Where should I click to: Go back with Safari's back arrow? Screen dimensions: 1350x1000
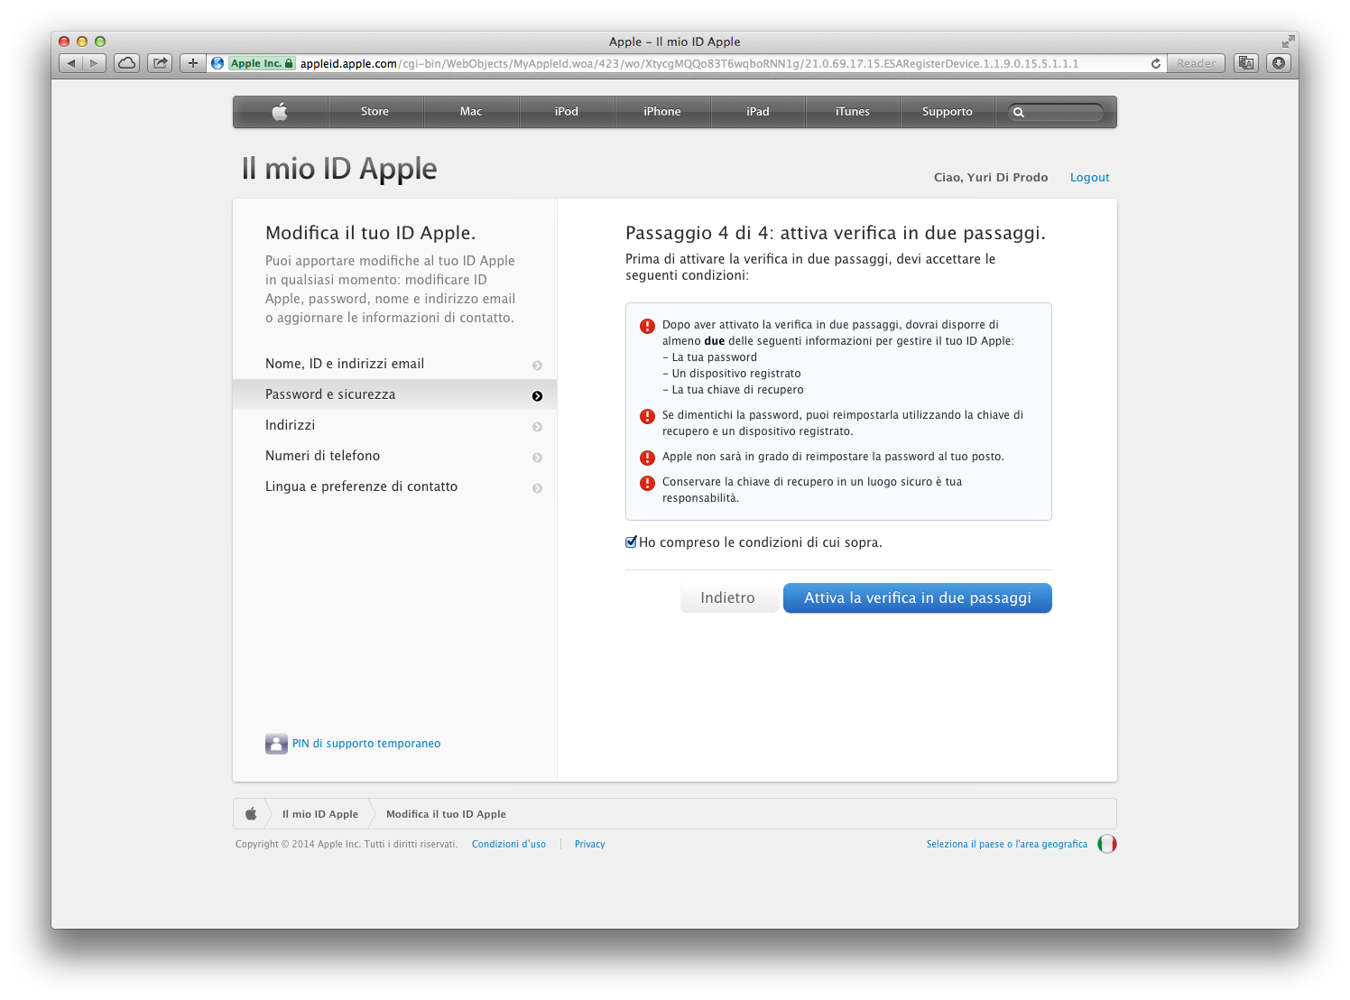71,63
